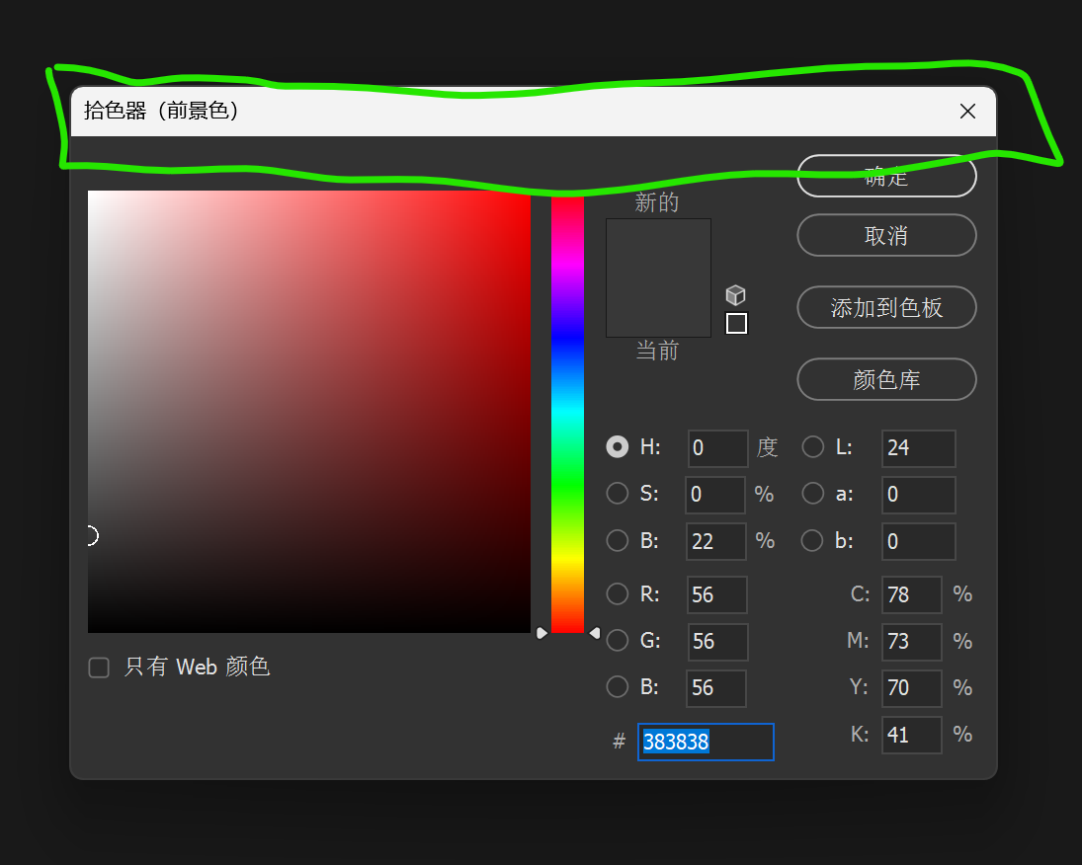
Task: Click the K percentage input field
Action: coord(911,735)
